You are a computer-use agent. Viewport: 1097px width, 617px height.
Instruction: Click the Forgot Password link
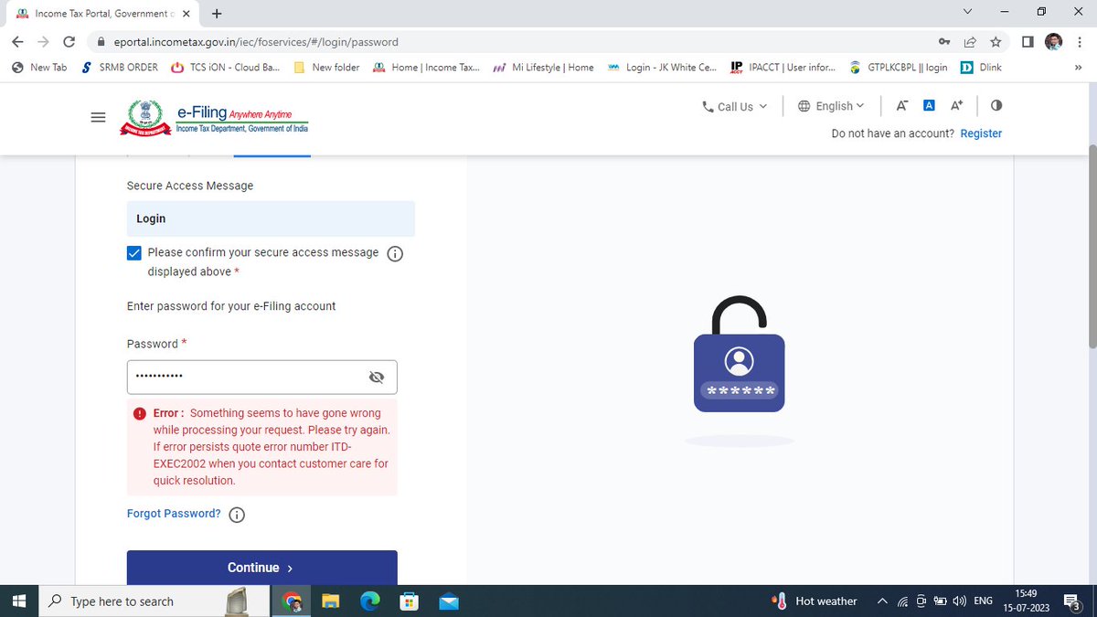(174, 514)
